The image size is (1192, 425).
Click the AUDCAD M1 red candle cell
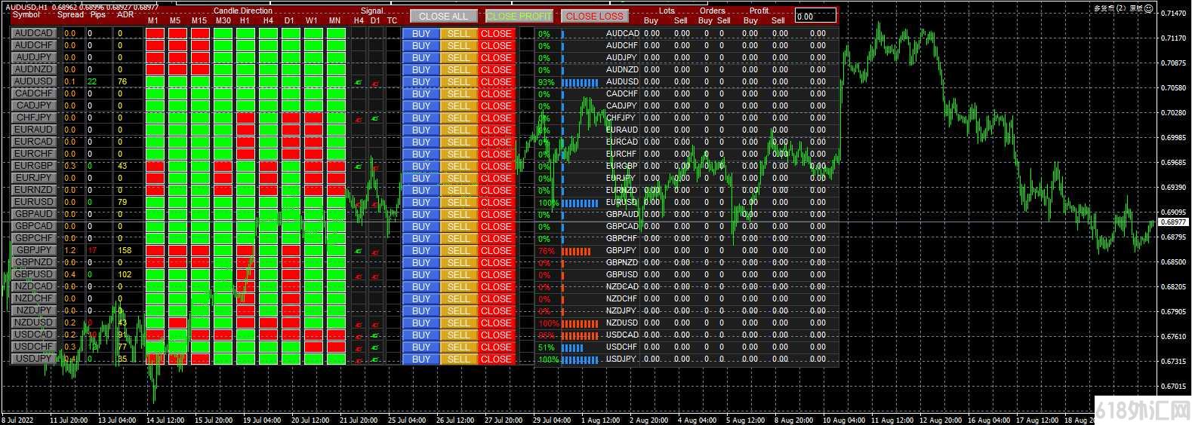click(155, 33)
